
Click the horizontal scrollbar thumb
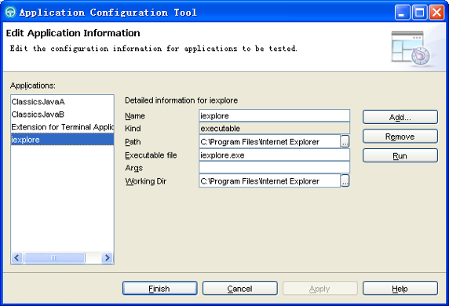tap(54, 258)
